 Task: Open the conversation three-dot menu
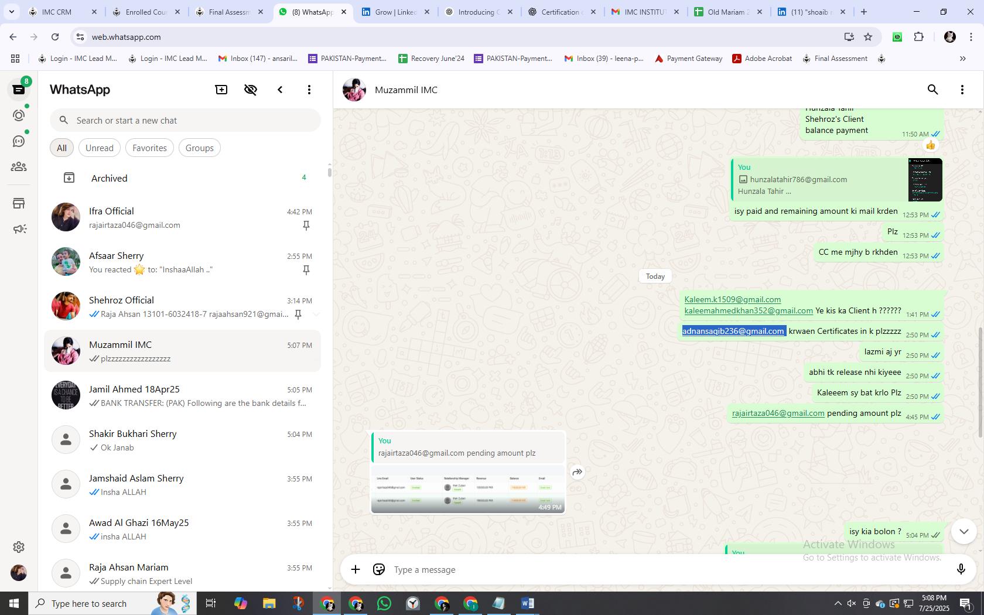pos(962,90)
